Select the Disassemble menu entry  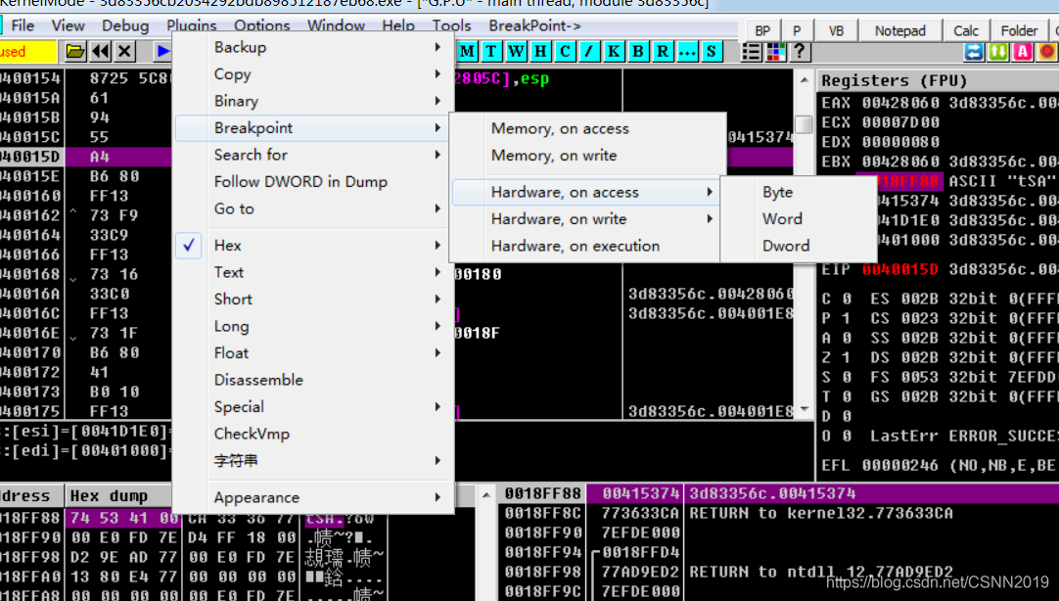tap(311, 380)
